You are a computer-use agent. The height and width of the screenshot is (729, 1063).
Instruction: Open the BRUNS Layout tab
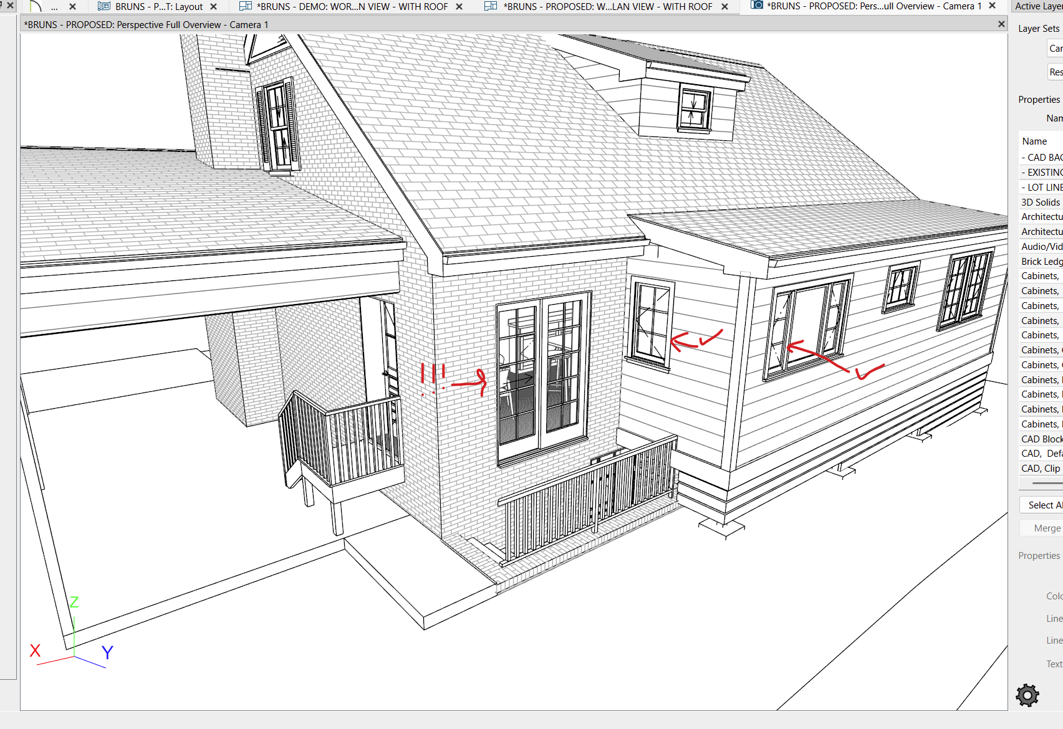[159, 6]
